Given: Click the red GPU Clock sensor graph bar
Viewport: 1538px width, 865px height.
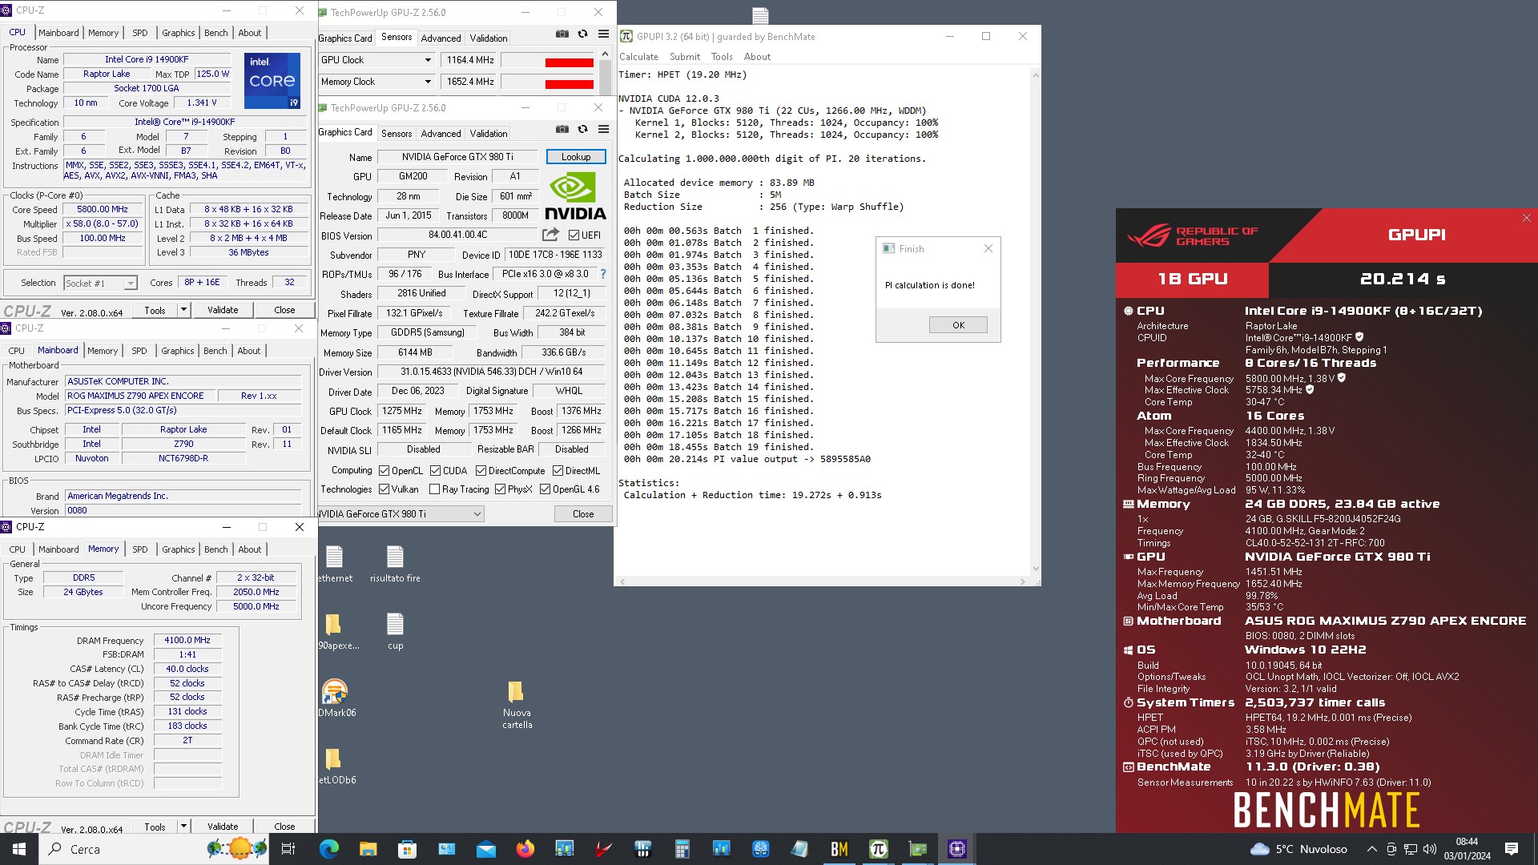Looking at the screenshot, I should (569, 62).
